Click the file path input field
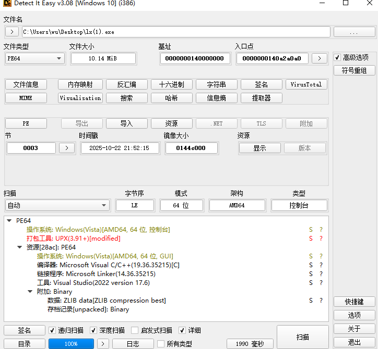This screenshot has width=378, height=349. [176, 32]
